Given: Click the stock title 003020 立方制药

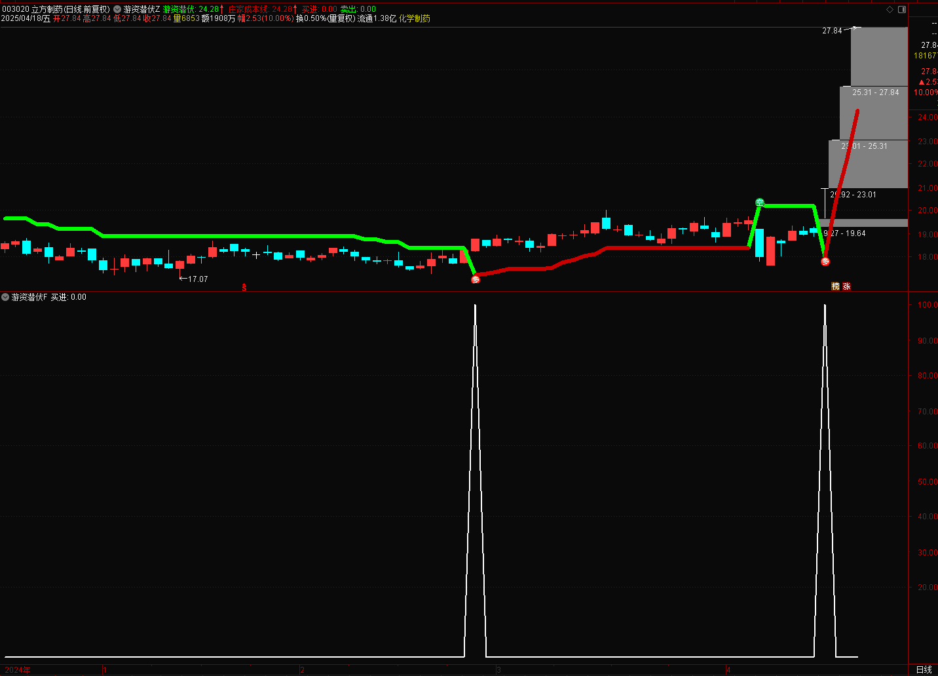Looking at the screenshot, I should click(x=32, y=9).
